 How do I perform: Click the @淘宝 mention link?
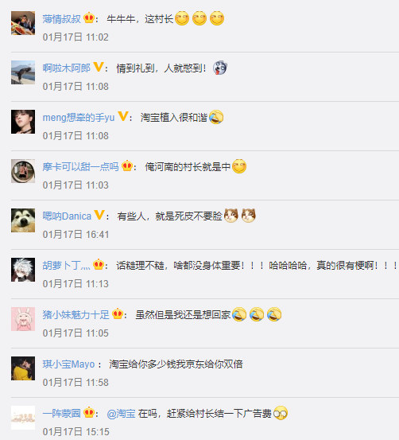pos(121,414)
